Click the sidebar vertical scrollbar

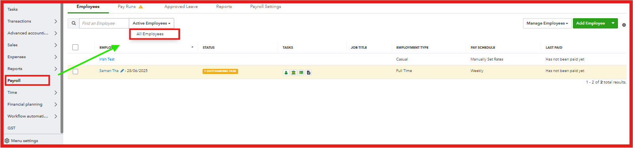pyautogui.click(x=62, y=68)
